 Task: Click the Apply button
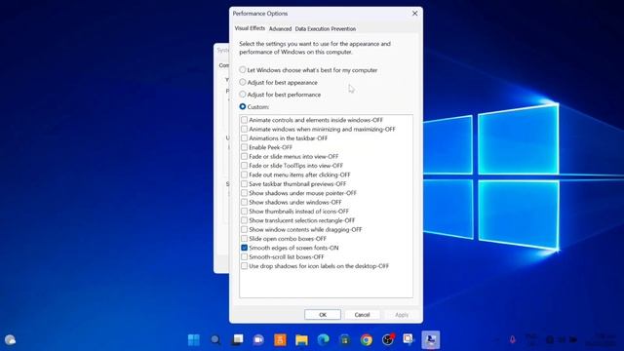401,314
